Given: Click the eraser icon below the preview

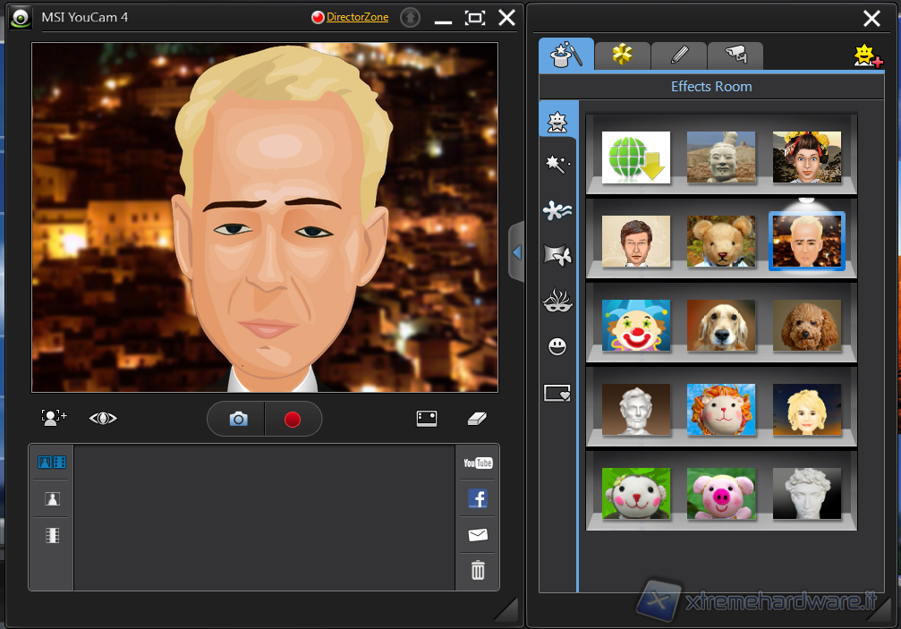Looking at the screenshot, I should click(477, 418).
